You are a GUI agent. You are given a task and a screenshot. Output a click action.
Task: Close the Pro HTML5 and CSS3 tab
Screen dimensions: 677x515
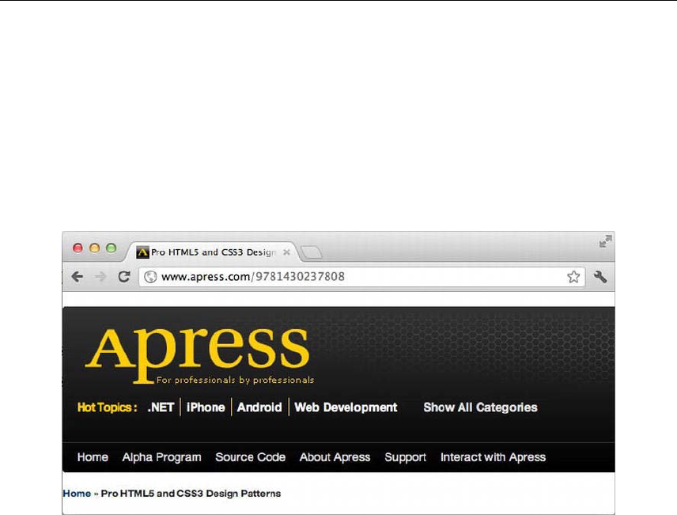point(286,252)
